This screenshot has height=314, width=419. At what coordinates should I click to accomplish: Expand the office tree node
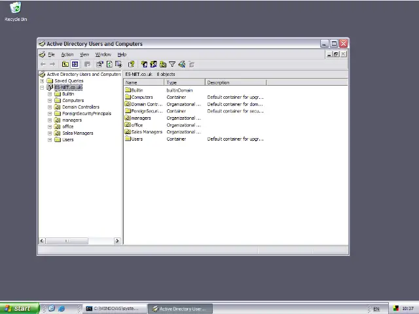point(50,126)
